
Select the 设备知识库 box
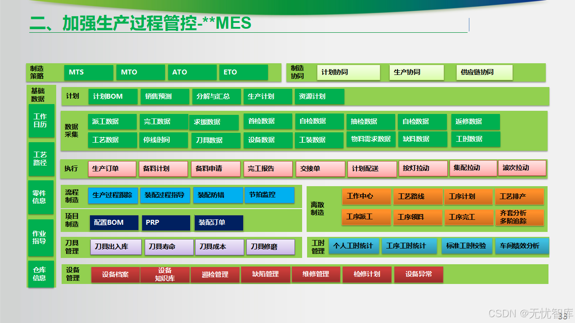point(165,275)
